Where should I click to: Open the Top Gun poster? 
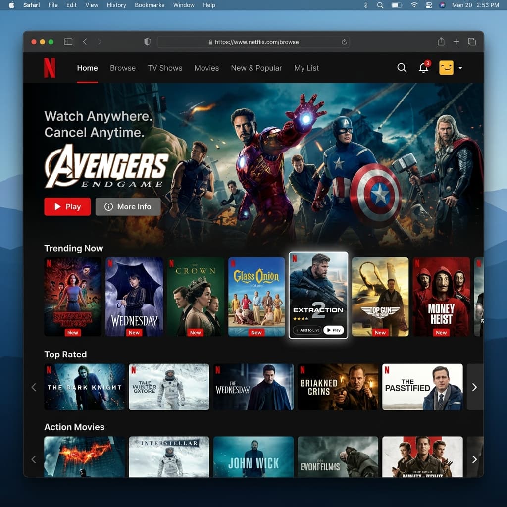[x=380, y=297]
